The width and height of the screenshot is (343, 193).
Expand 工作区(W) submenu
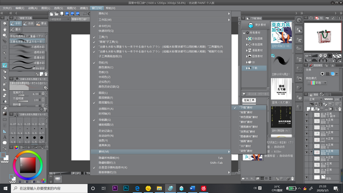(x=161, y=20)
